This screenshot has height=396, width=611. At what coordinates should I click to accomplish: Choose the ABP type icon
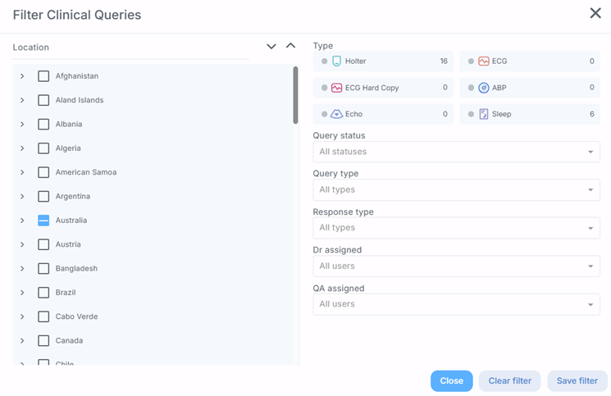(484, 88)
